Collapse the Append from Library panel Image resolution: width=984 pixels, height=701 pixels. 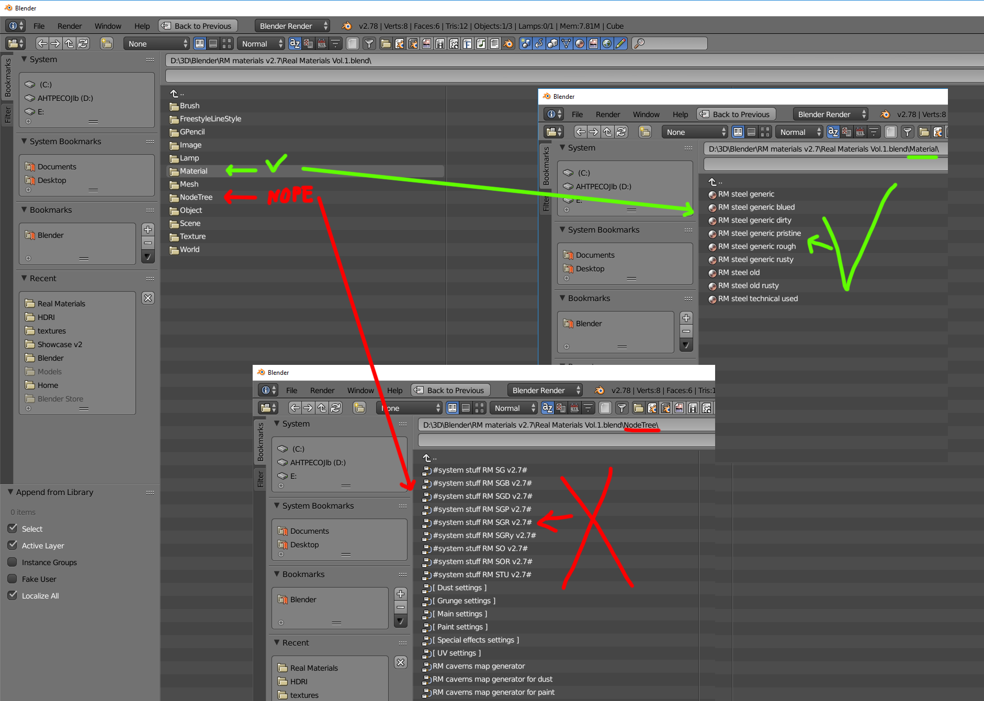(10, 492)
